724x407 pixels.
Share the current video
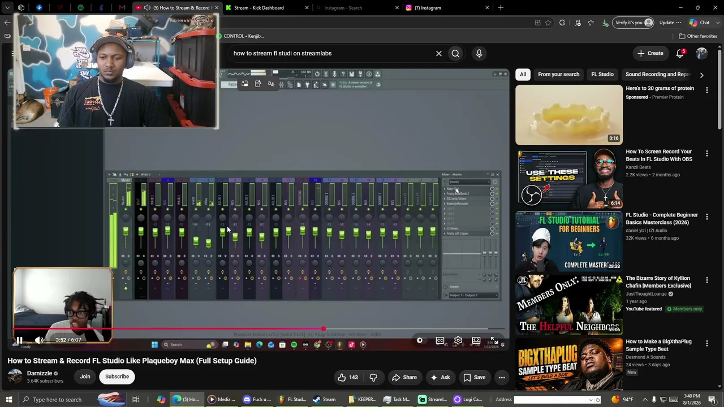[x=404, y=378]
